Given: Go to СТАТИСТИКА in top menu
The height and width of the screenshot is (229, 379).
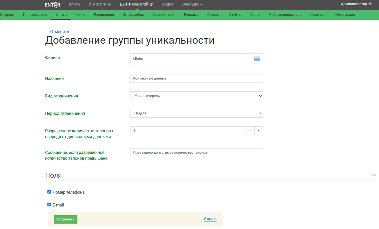Looking at the screenshot, I should coord(100,4).
